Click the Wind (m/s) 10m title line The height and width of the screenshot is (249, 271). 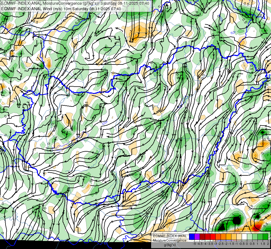(61, 9)
